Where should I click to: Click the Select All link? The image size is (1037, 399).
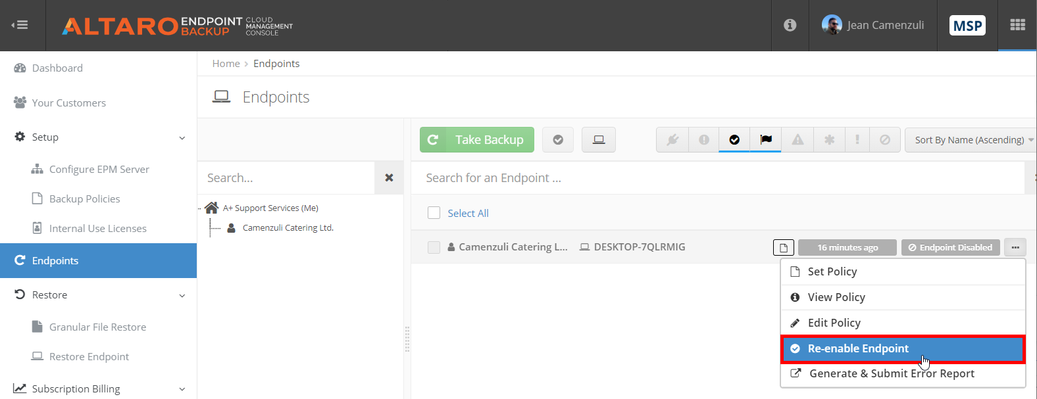468,213
